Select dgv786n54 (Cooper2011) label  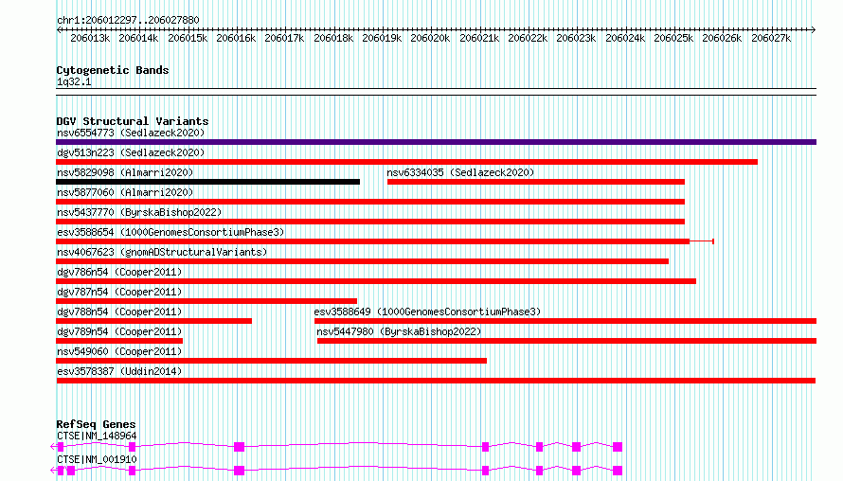119,272
